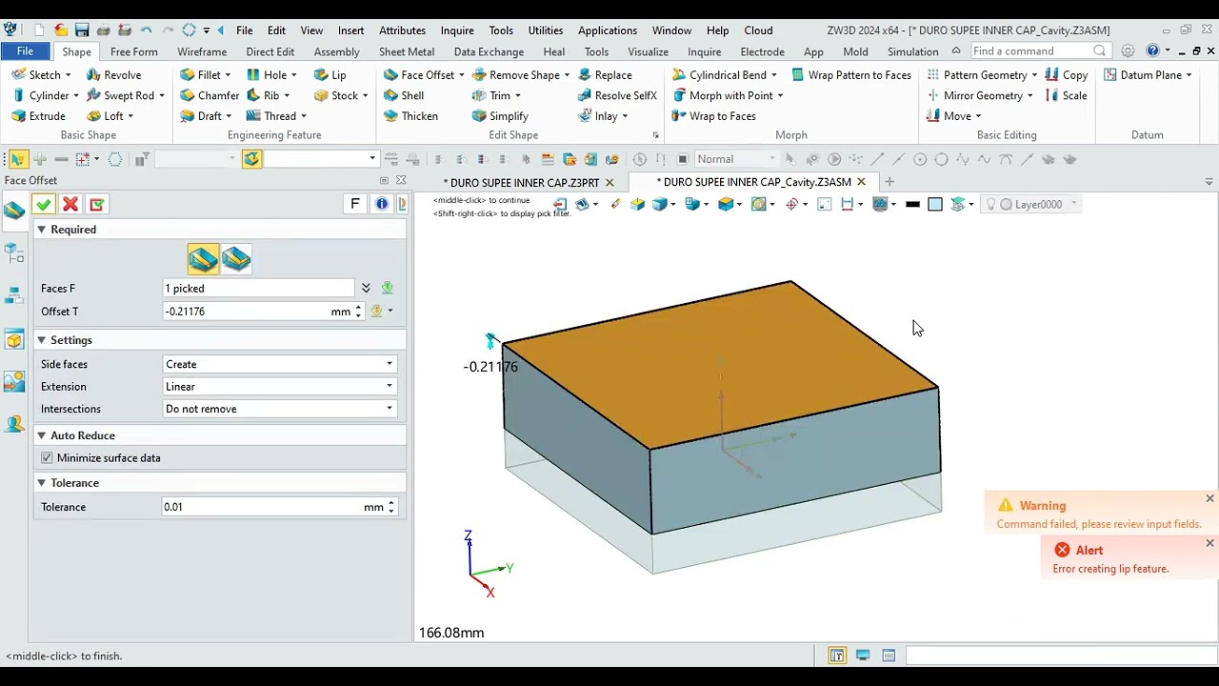The image size is (1219, 686).
Task: Choose the Extrude tool
Action: click(39, 116)
